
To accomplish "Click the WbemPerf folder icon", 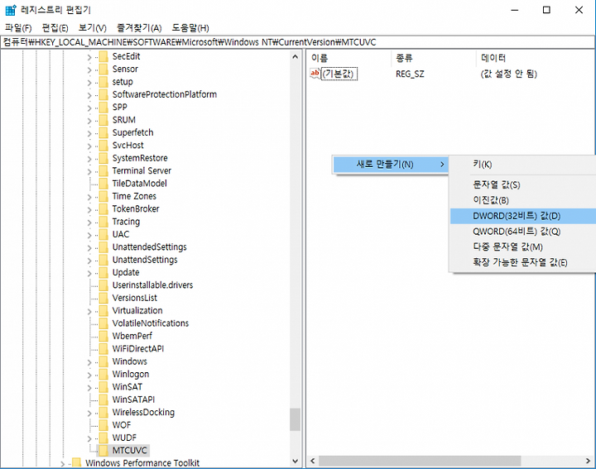I will pos(103,336).
